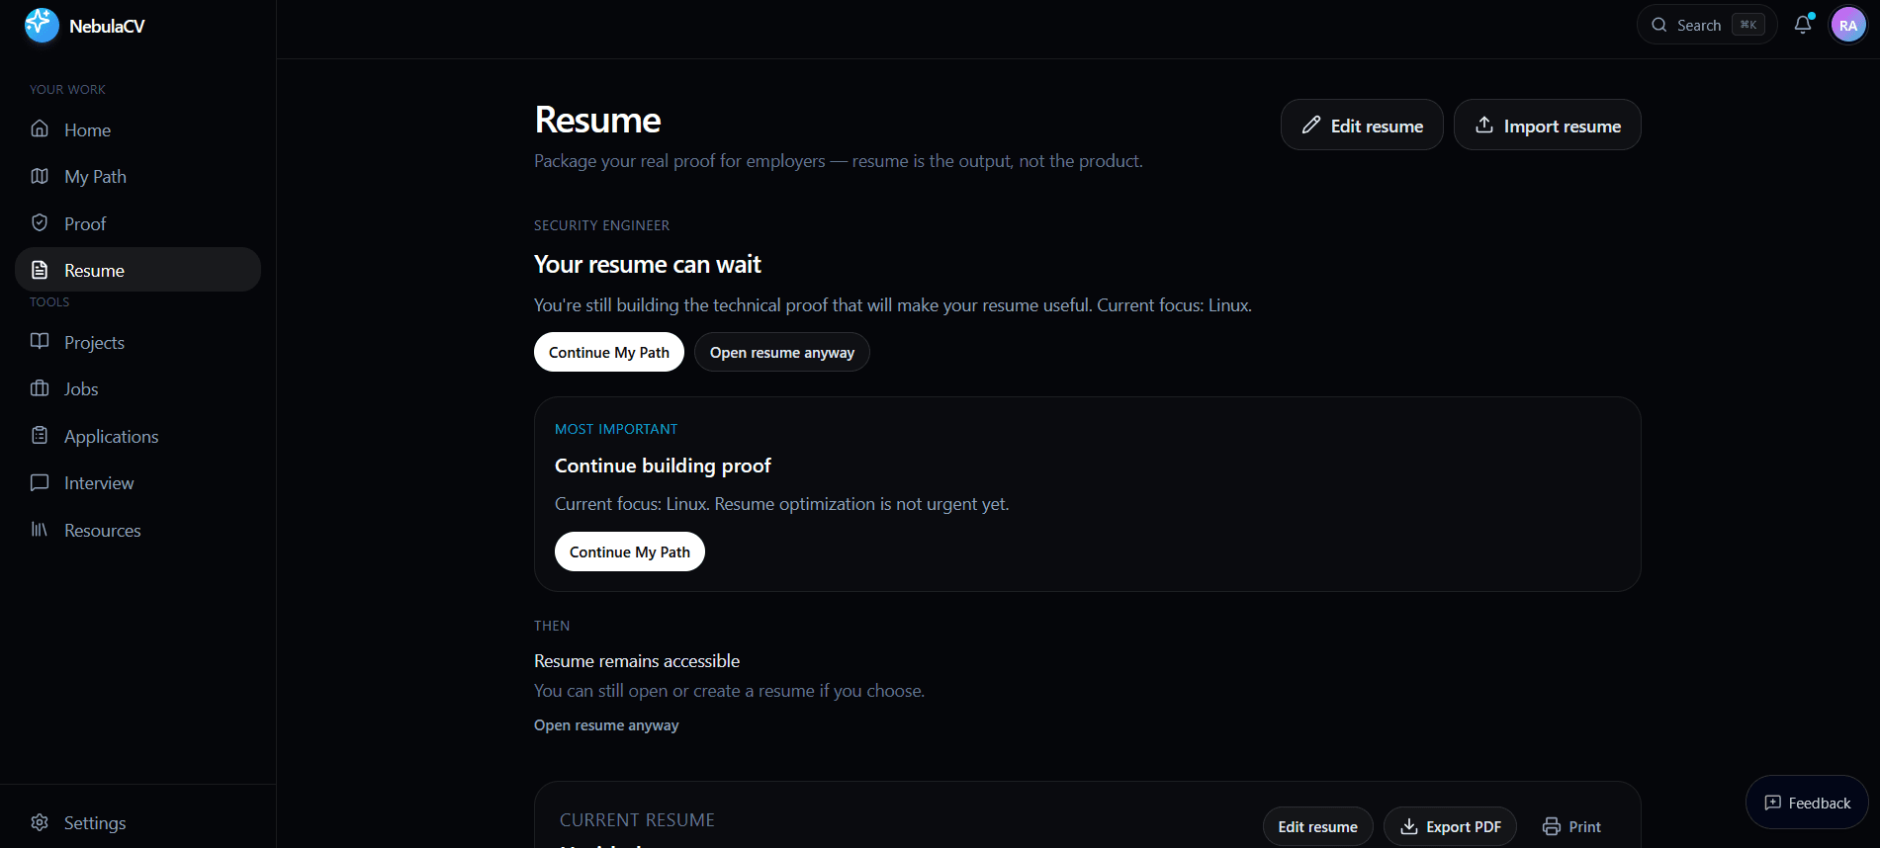Image resolution: width=1880 pixels, height=848 pixels.
Task: Open the Feedback button
Action: [x=1807, y=803]
